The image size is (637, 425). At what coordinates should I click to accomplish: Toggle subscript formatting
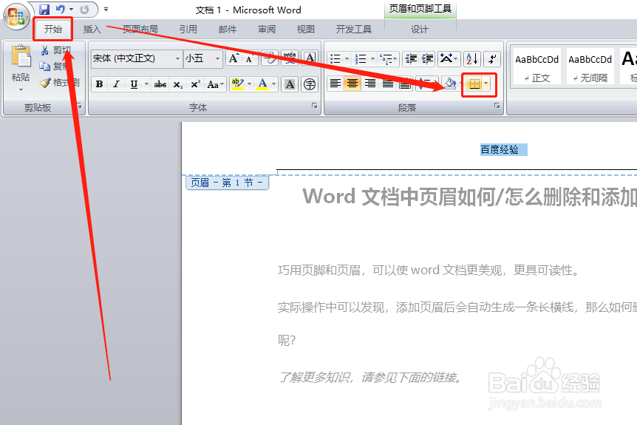[178, 84]
